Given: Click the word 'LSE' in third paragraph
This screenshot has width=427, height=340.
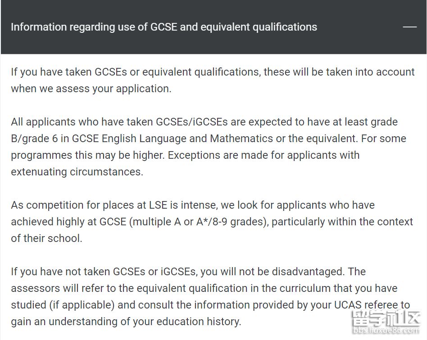Looking at the screenshot, I should (158, 205).
